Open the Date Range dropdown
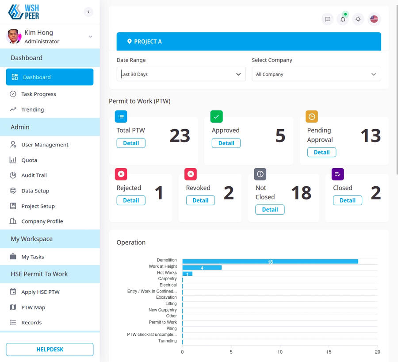The height and width of the screenshot is (362, 398). 181,74
